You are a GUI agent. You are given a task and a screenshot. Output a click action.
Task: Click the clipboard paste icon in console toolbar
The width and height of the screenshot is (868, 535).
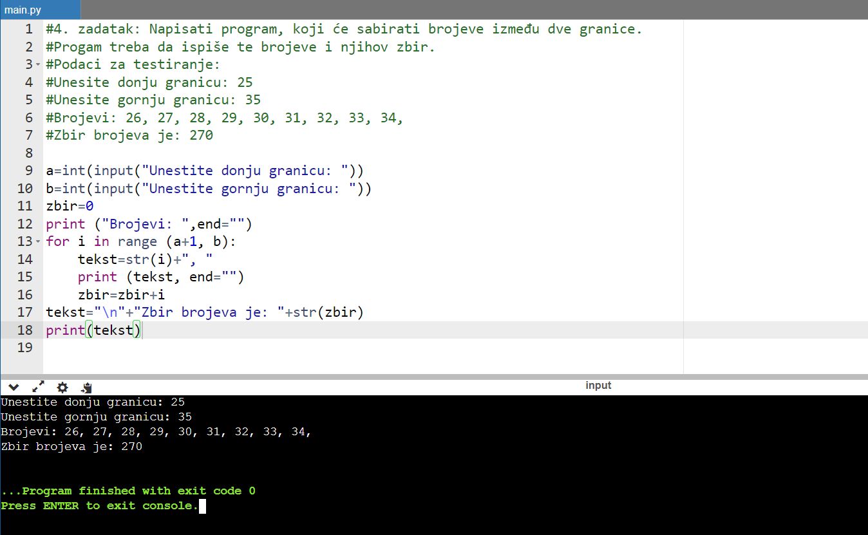point(87,387)
